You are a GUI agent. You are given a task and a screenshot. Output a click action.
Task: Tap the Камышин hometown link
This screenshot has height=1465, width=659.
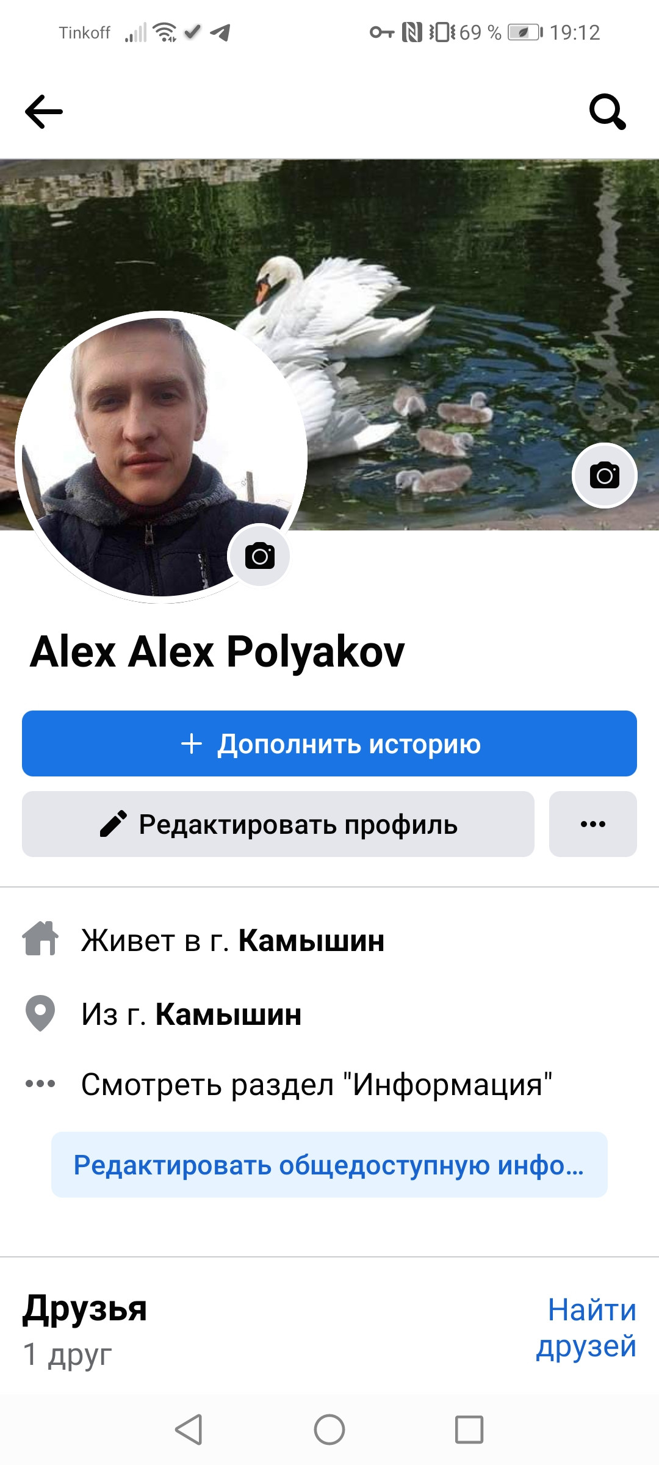[x=228, y=1015]
